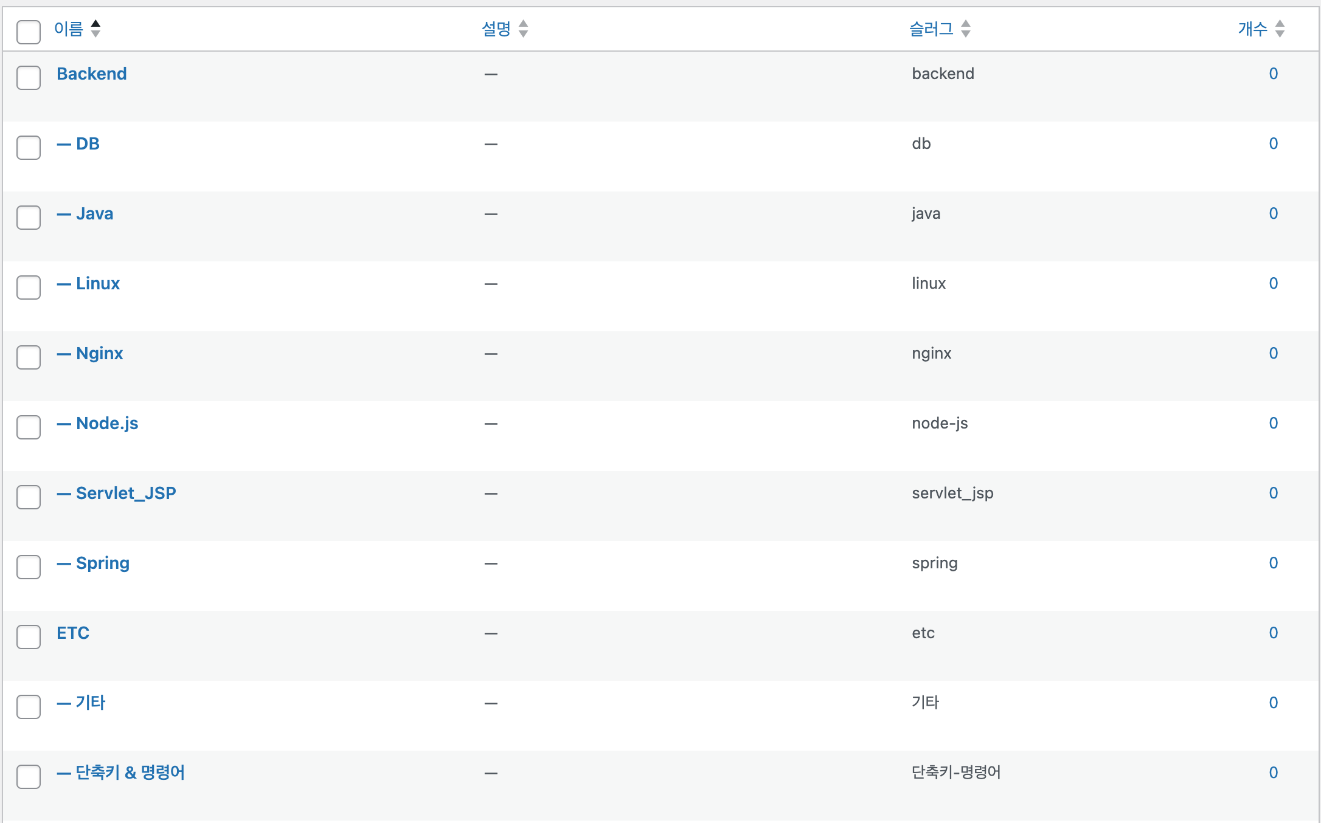Click the sort arrows next to 설명
The height and width of the screenshot is (823, 1321).
coord(523,29)
